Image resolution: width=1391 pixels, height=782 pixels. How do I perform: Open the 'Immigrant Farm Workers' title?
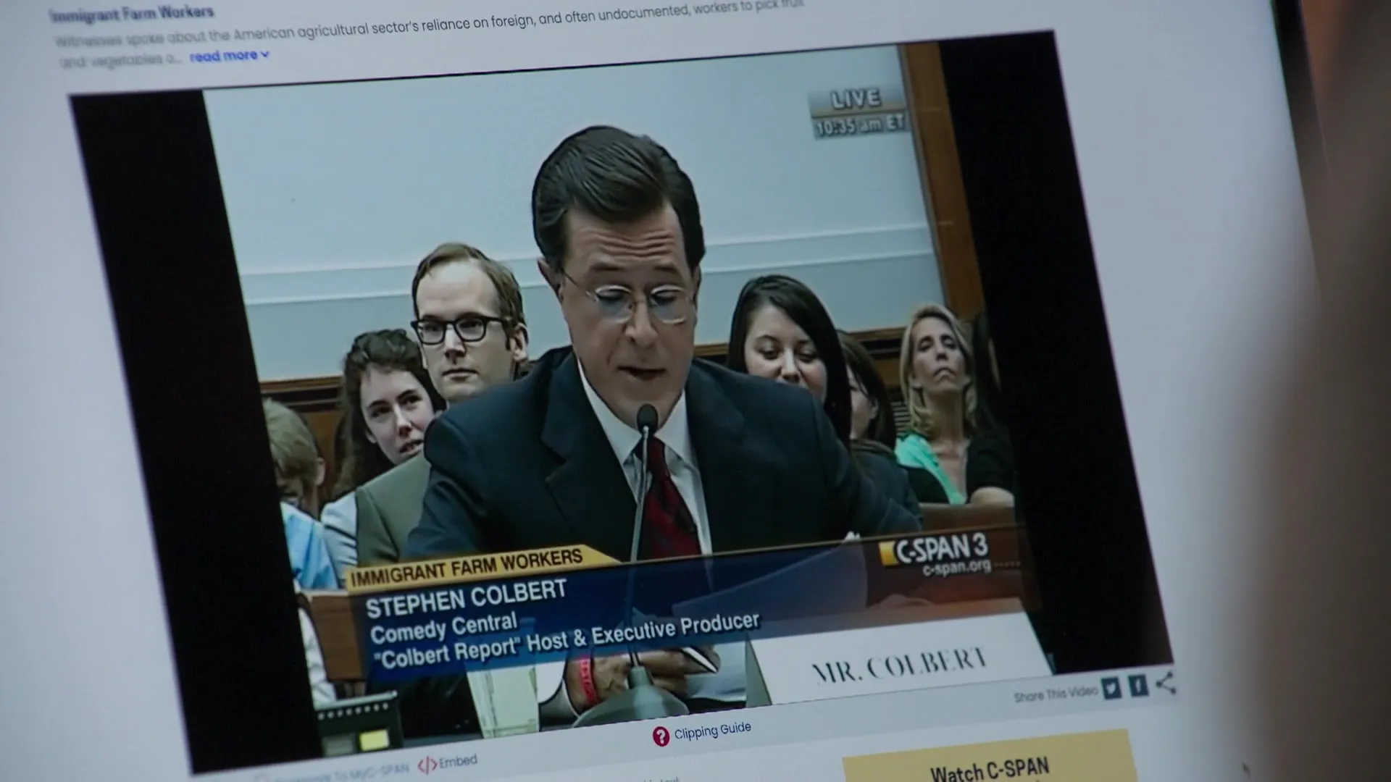(132, 13)
